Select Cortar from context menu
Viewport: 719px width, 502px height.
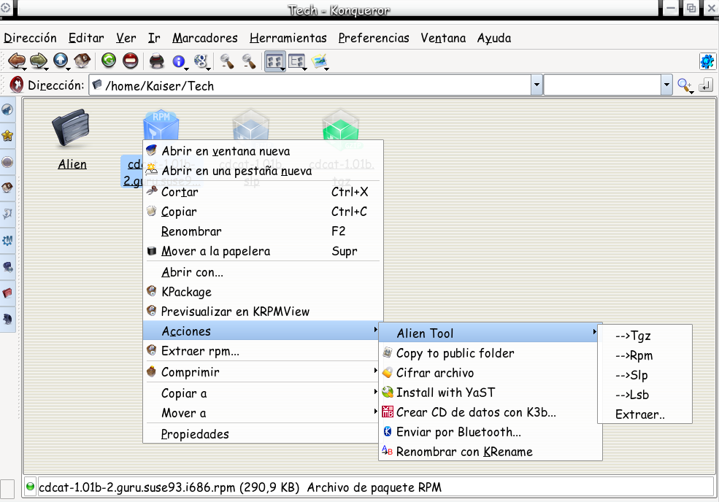(x=263, y=192)
